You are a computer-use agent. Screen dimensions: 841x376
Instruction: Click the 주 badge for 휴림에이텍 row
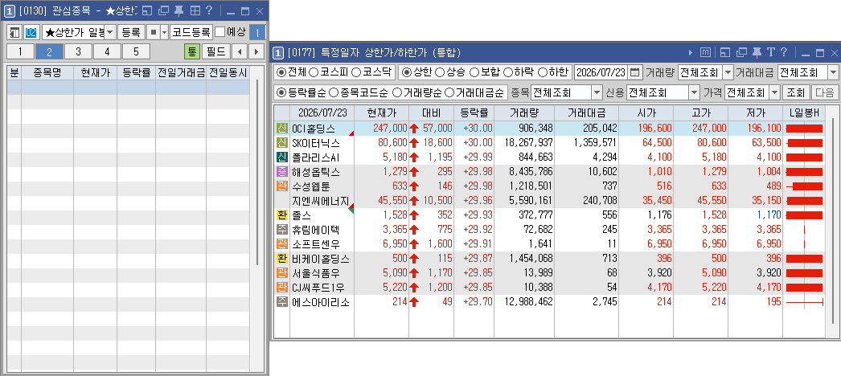281,229
